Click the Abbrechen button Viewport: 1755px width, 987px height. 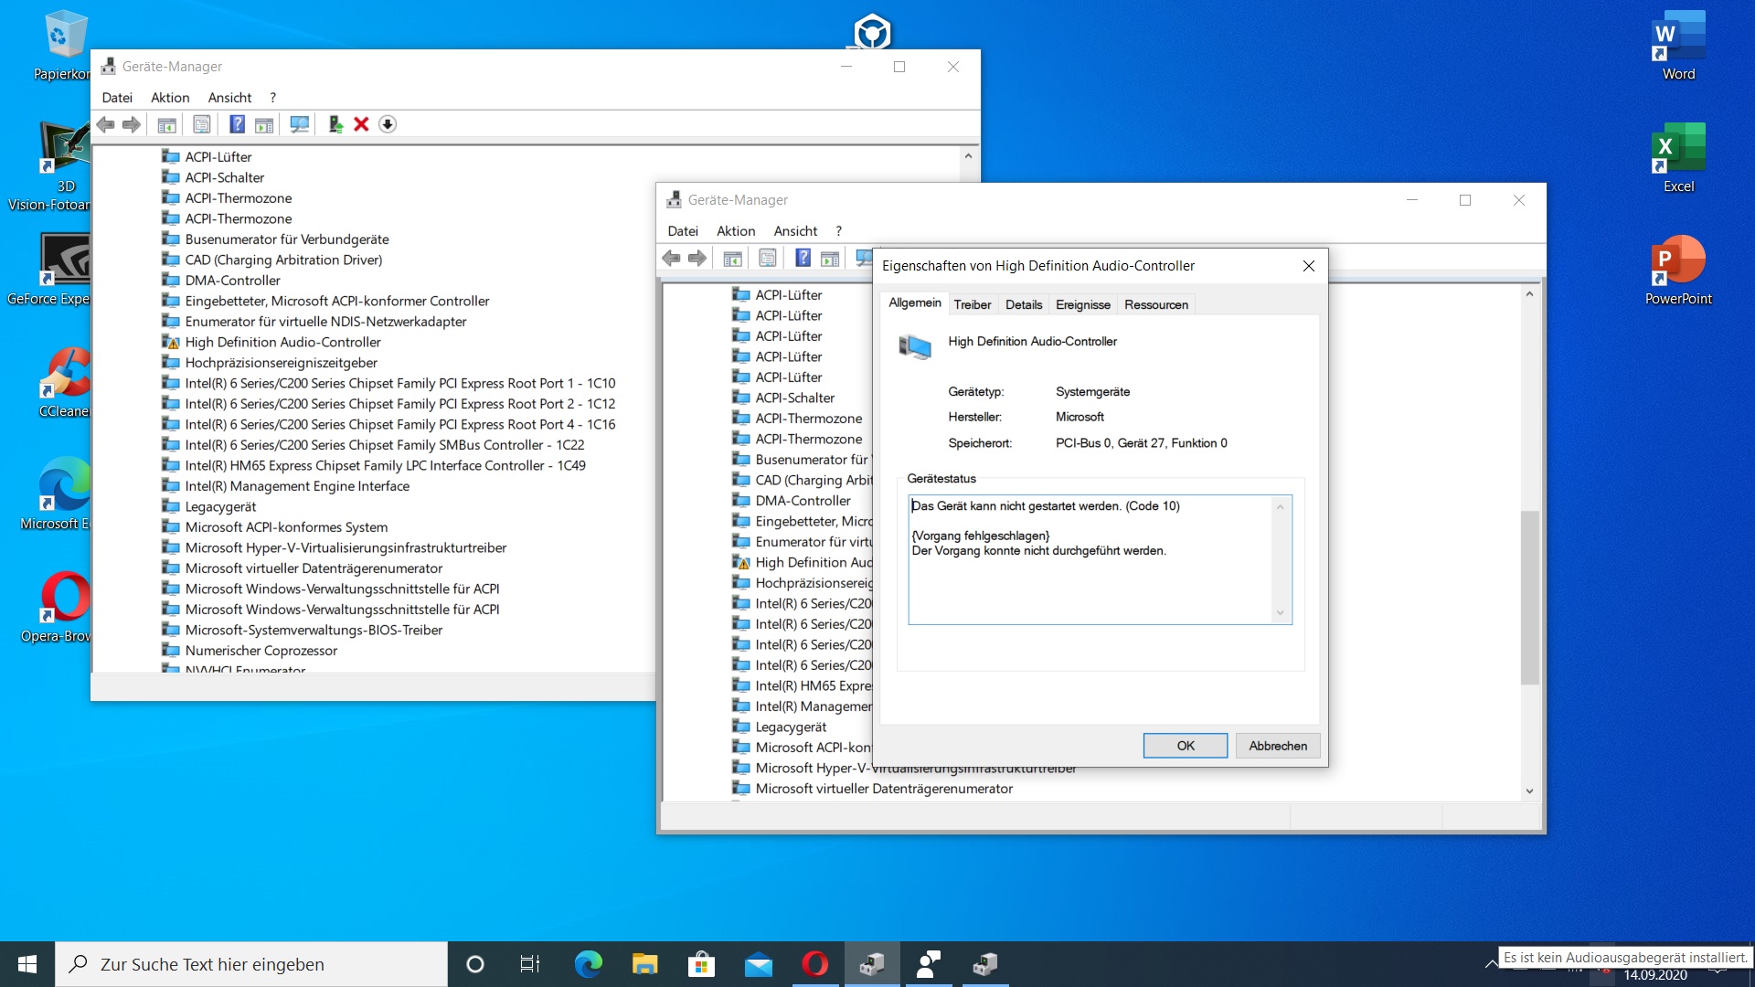point(1277,746)
